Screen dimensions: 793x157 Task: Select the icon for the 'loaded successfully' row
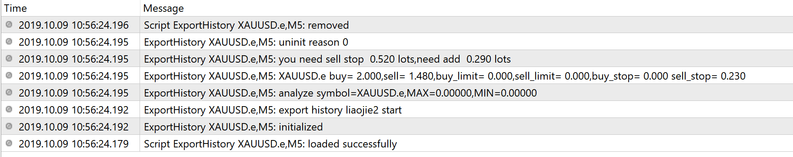tap(9, 143)
